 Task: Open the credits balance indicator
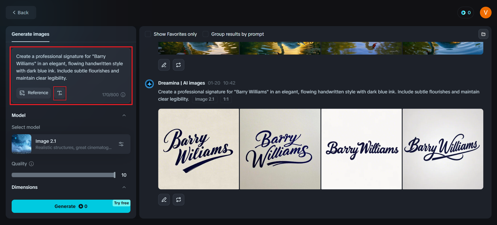coord(466,13)
